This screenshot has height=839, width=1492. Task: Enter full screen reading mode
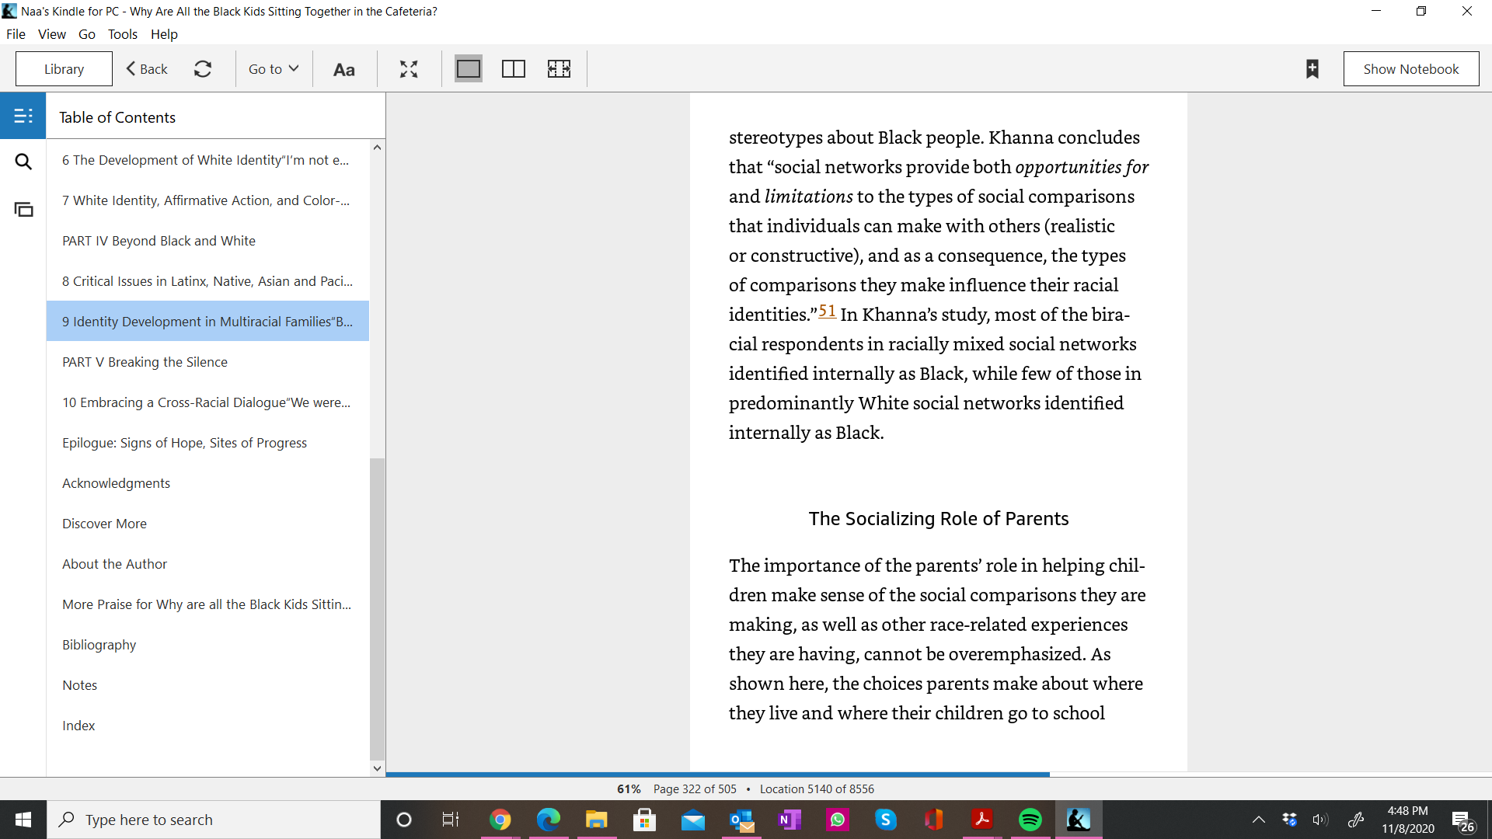[409, 69]
